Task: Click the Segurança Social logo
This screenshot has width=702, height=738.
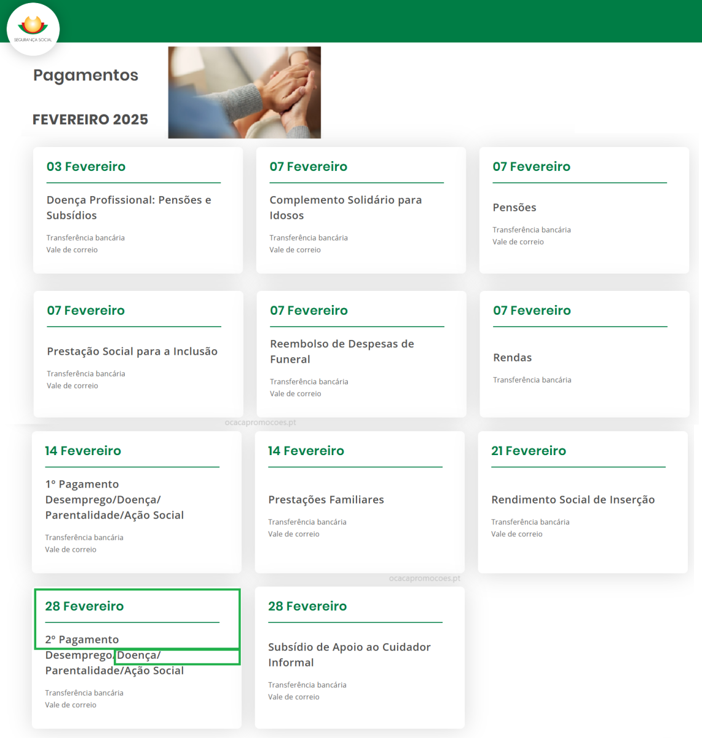Action: click(33, 29)
